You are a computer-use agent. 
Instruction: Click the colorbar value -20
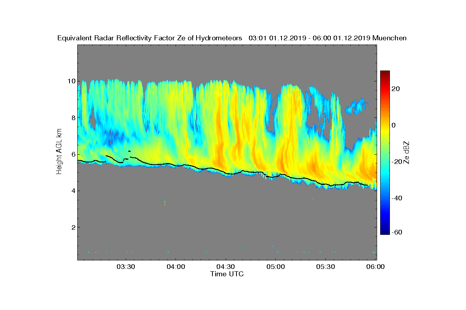pyautogui.click(x=397, y=162)
